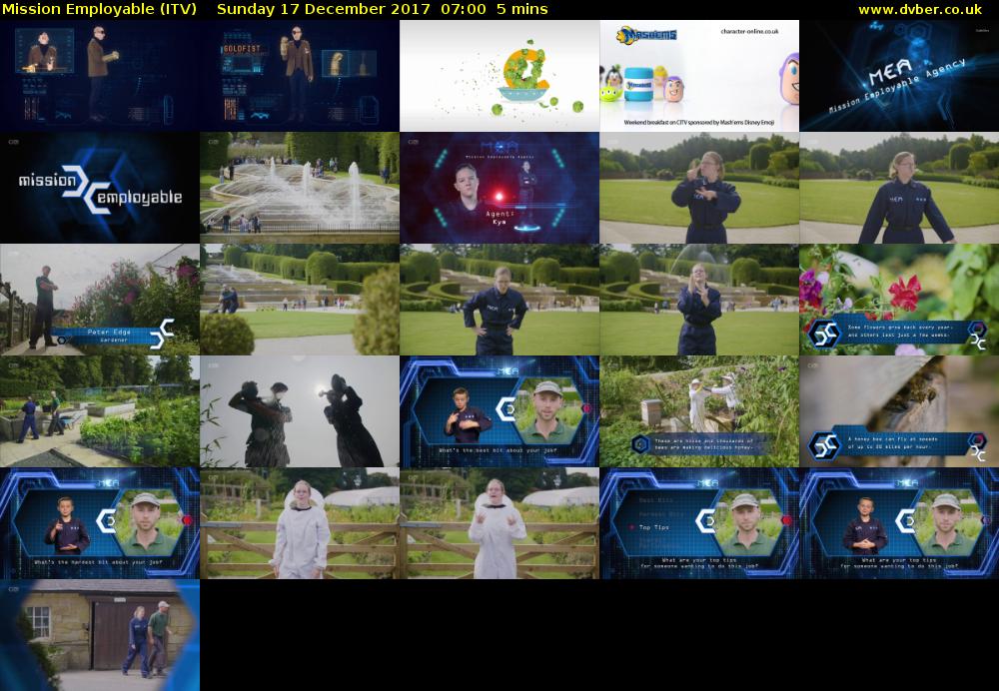
Task: Click the honey bee speed fact frame
Action: [x=899, y=411]
